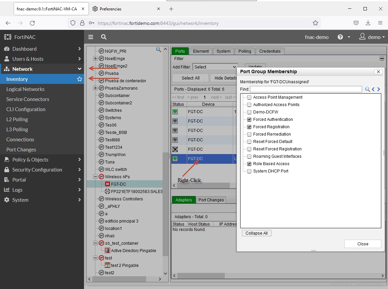This screenshot has height=289, width=388.
Task: Switch to the Element tab
Action: pos(201,51)
